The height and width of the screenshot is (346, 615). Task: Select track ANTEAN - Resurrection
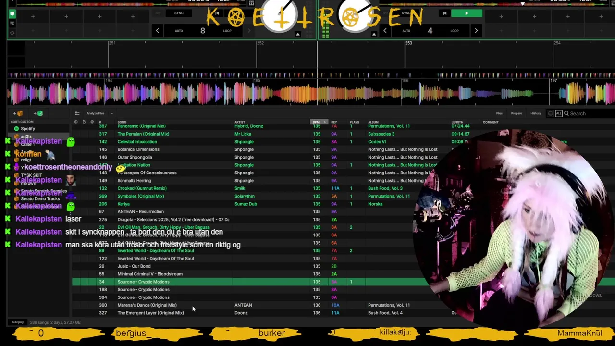[140, 211]
